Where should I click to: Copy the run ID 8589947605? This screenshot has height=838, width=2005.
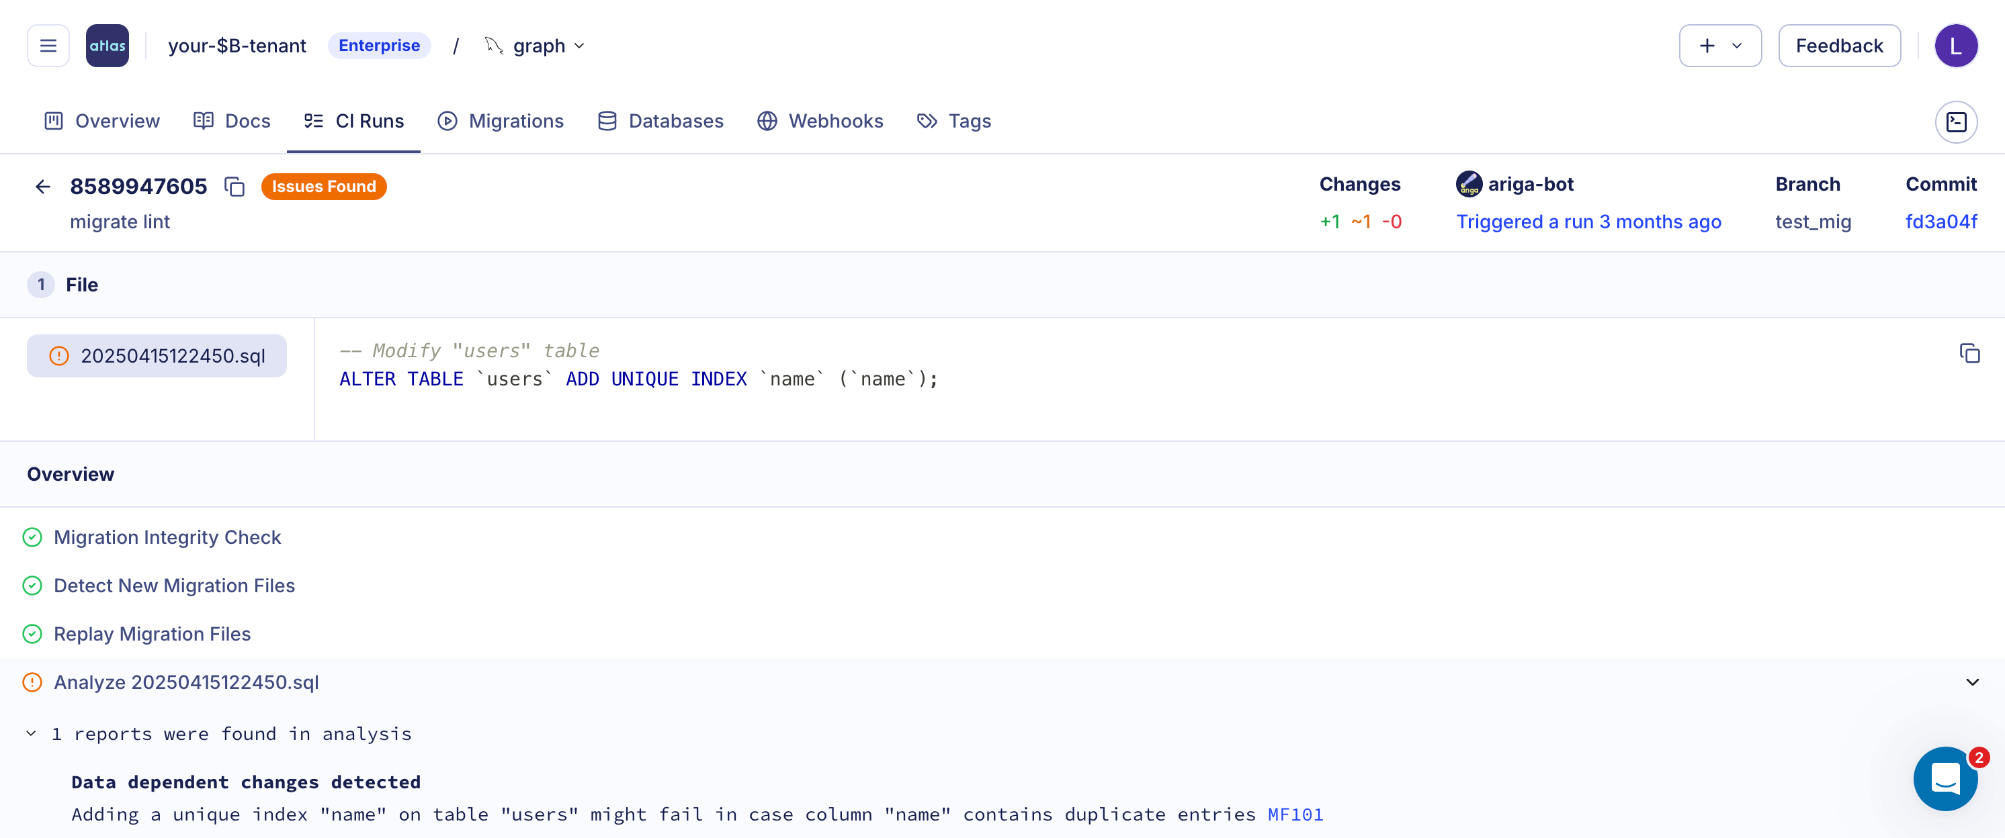pos(234,187)
